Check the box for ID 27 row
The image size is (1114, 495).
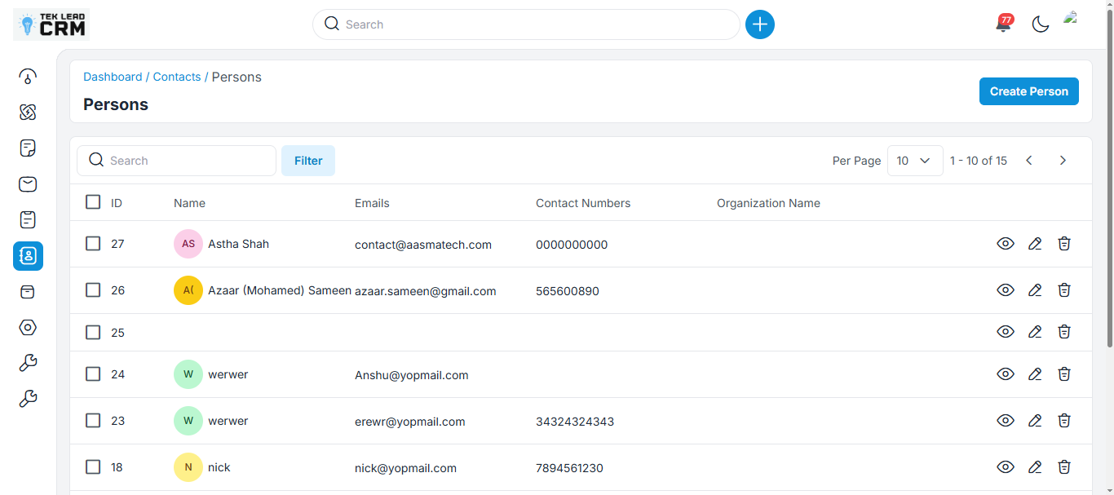93,244
